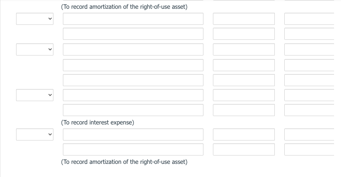Click the credit field beside the last dropdown
Viewport: 341px width, 177px height.
(309, 134)
